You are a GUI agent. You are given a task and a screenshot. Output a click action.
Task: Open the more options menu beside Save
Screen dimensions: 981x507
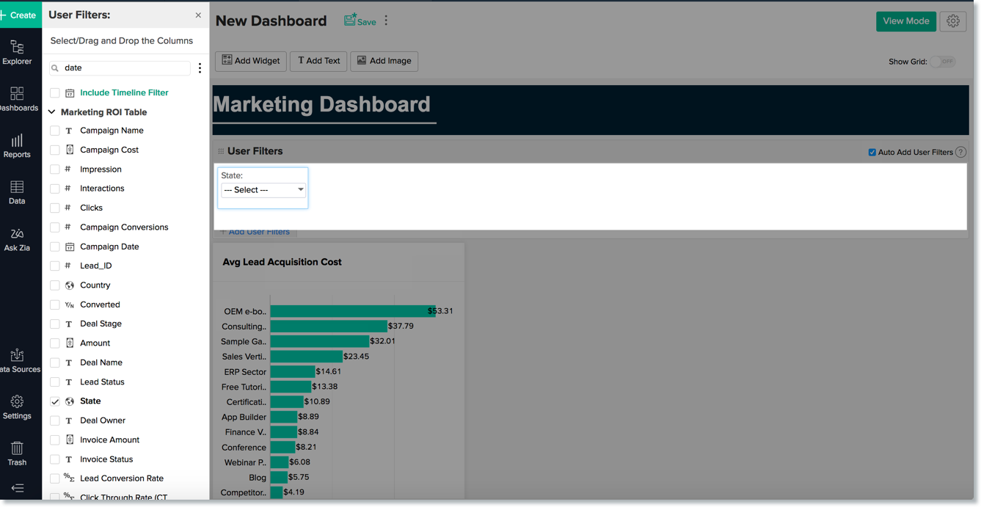386,21
